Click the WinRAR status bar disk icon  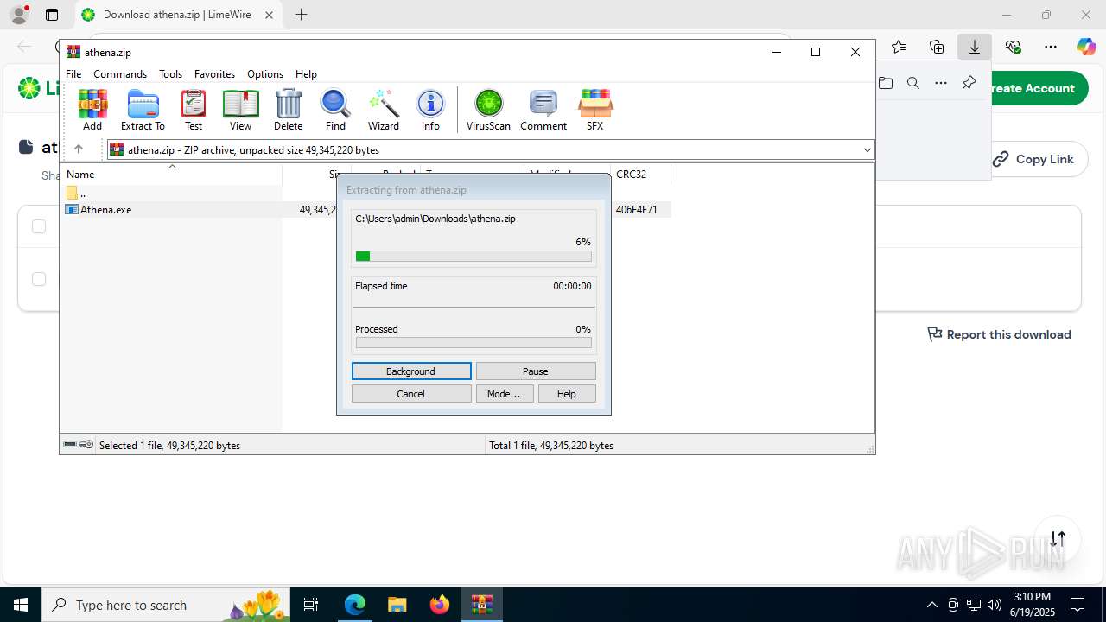pos(70,445)
